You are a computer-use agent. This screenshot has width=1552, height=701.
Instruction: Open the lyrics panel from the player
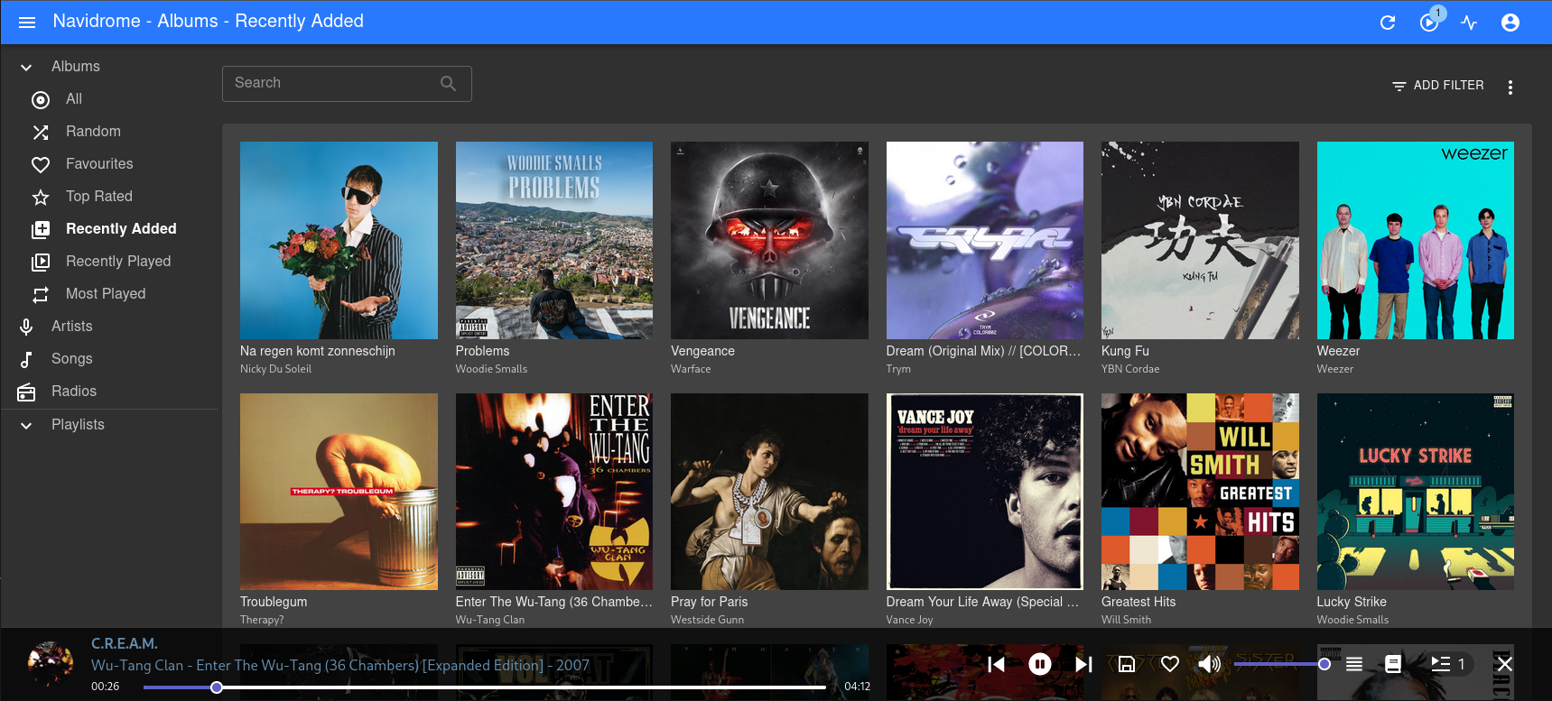point(1393,664)
